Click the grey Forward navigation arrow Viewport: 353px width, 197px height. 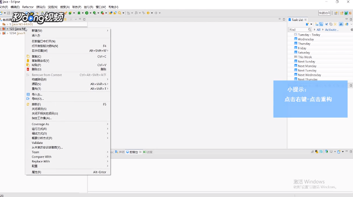click(156, 13)
